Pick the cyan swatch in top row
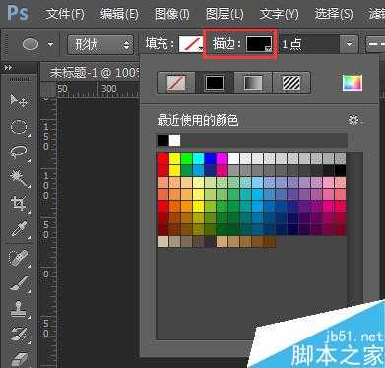The image size is (385, 368). [x=198, y=158]
